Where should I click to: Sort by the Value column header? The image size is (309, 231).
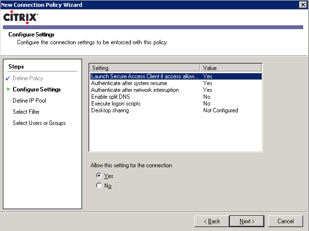pos(230,68)
